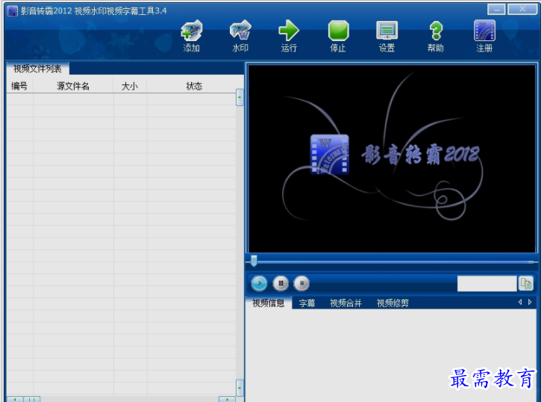Minimize the 影音转霸2012 window
The height and width of the screenshot is (402, 541).
[x=496, y=9]
